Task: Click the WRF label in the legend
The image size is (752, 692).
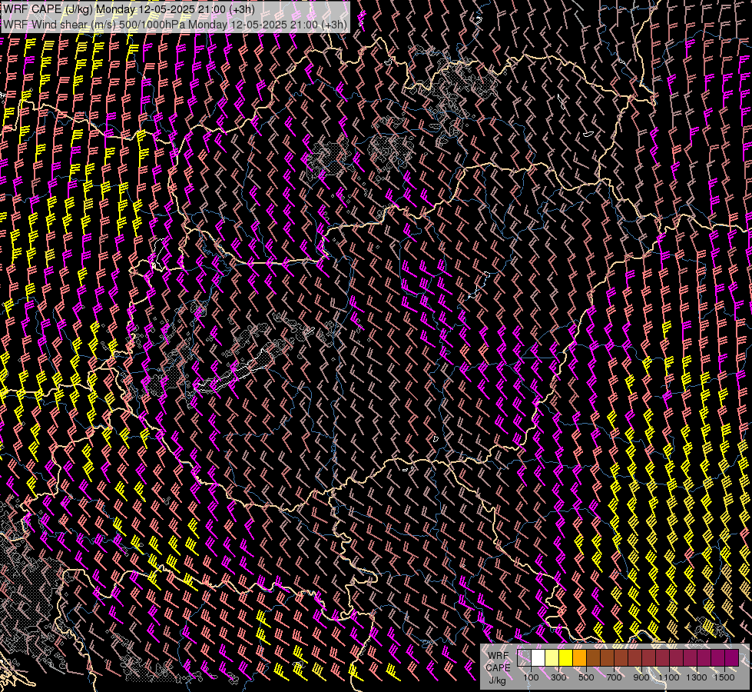Action: pos(499,656)
